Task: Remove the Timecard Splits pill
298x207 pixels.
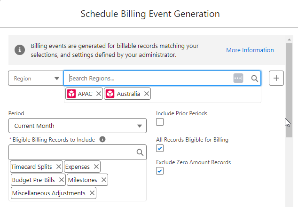Action: pos(58,167)
